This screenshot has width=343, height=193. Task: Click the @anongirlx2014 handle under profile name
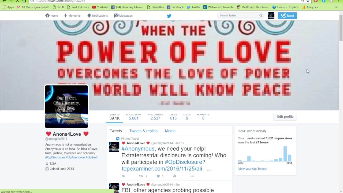click(x=56, y=139)
